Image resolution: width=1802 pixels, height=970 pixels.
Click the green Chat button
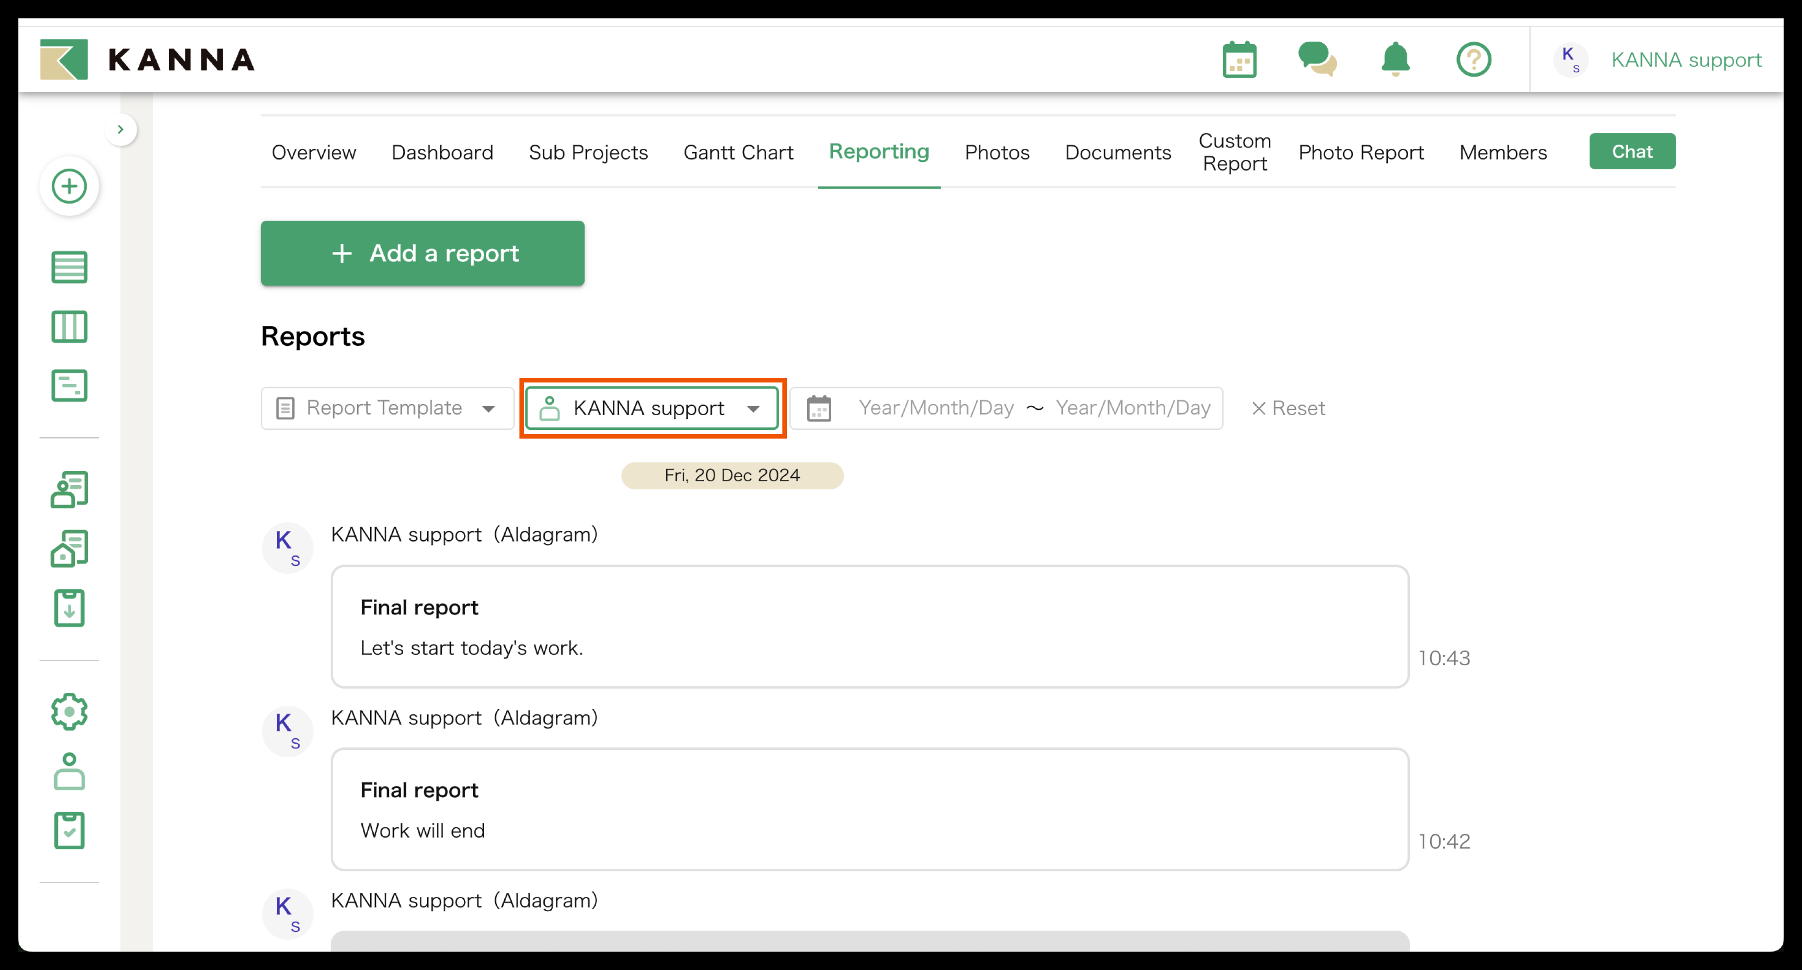(x=1631, y=152)
